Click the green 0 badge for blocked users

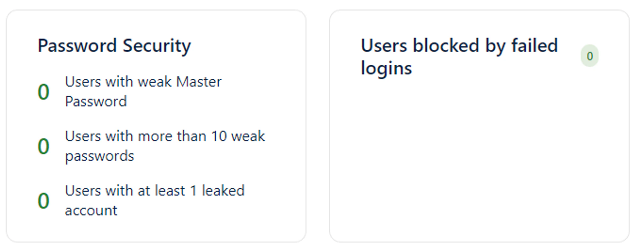[589, 56]
